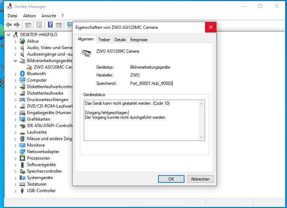
Task: Click the Druckwarteschlangen printer icon
Action: click(22, 100)
